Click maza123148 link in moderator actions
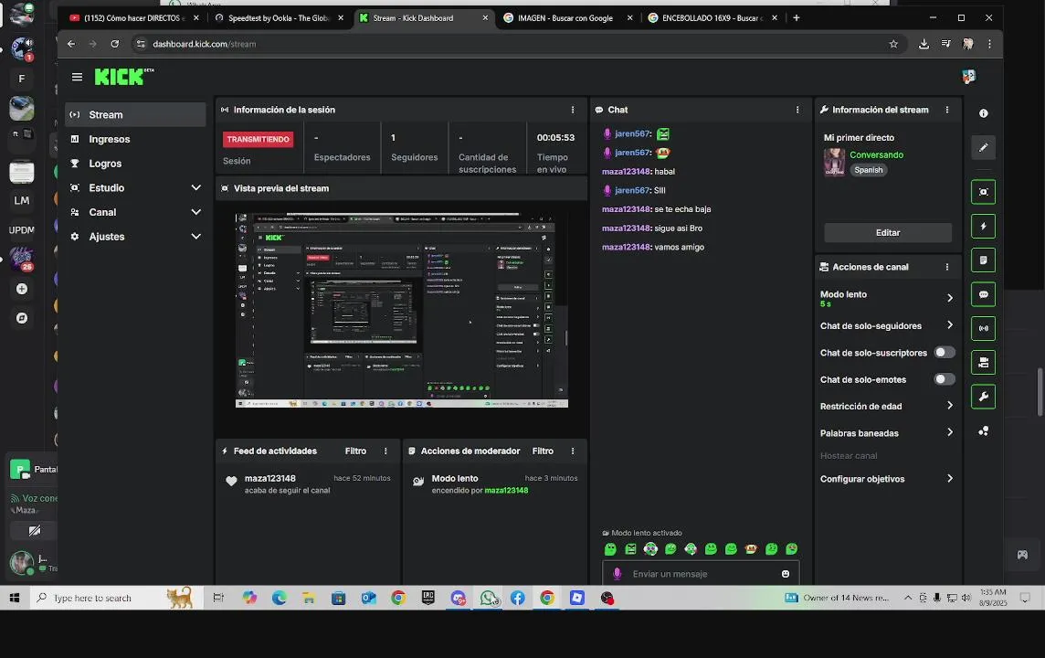 point(506,491)
